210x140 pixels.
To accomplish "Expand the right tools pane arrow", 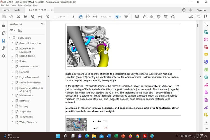I will 200,76.
